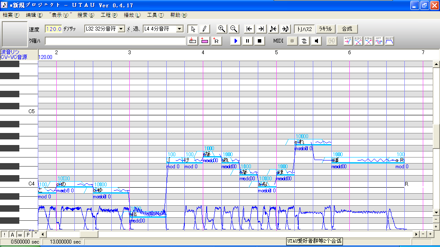Click measure 5 on the ruler
440x247 pixels.
click(276, 52)
